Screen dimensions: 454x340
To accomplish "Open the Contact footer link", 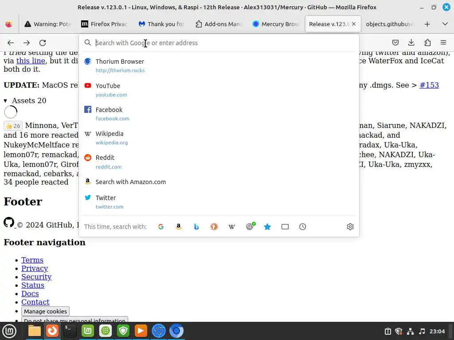I will 35,302.
